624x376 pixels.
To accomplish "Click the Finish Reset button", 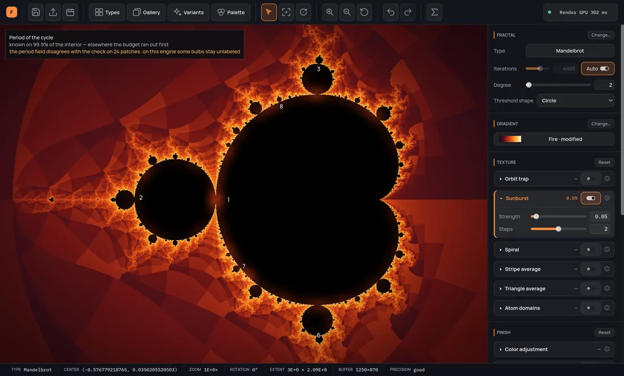I will (604, 332).
